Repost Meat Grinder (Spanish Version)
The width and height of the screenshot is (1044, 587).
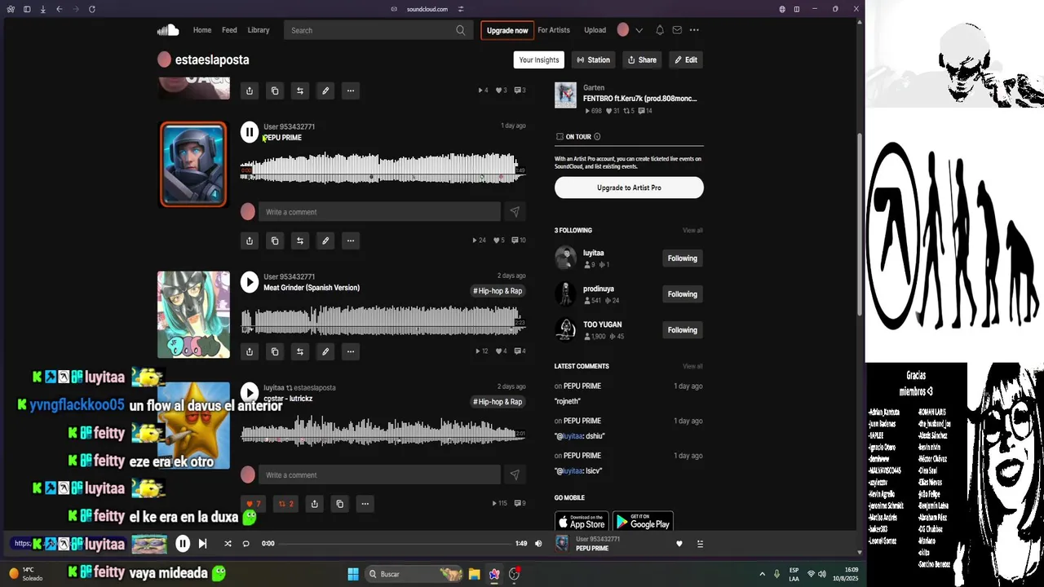pyautogui.click(x=300, y=351)
